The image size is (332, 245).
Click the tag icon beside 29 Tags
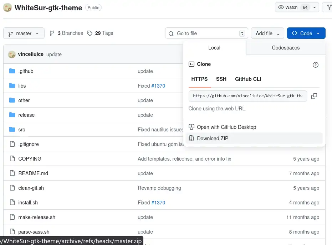pos(91,33)
